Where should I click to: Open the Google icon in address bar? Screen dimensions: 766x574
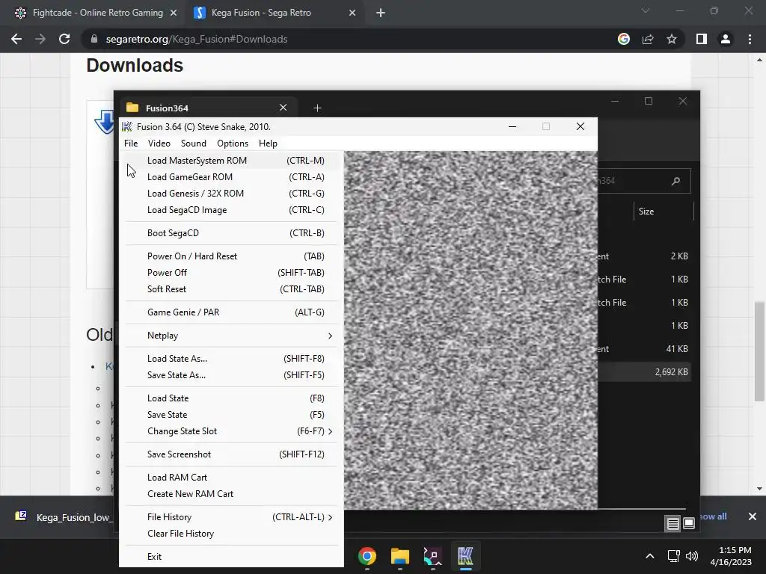(x=624, y=39)
